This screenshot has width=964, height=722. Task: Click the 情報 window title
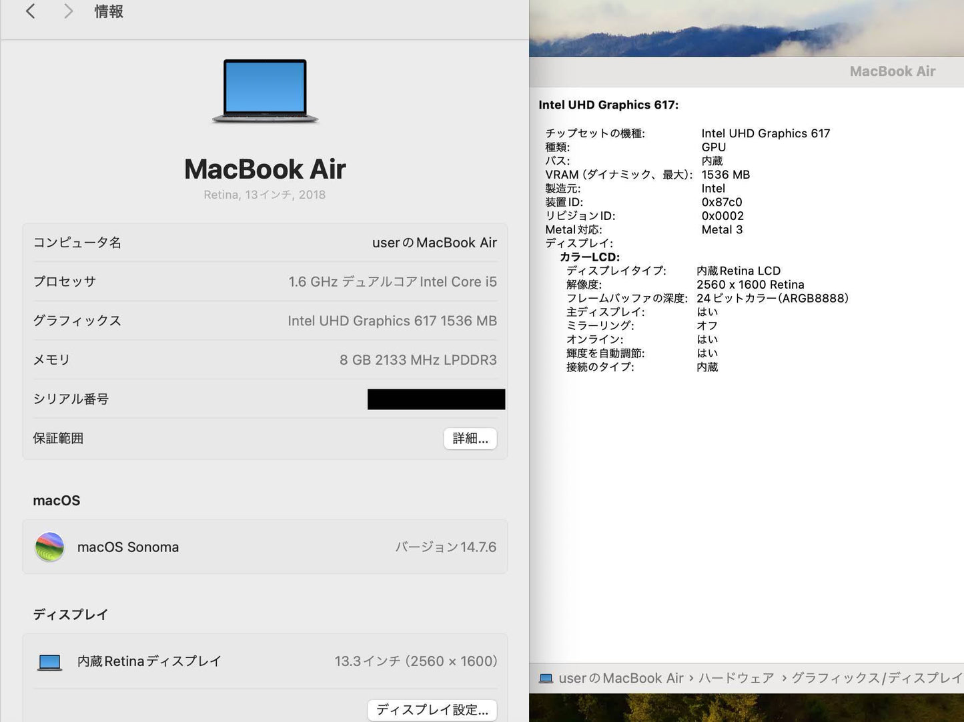click(108, 11)
